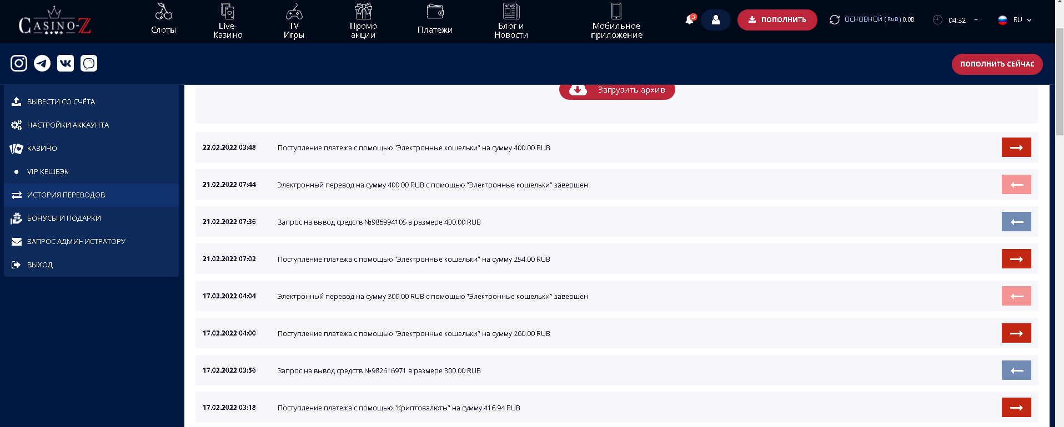
Task: Click the date 17.02.2022 03:18
Action: pyautogui.click(x=229, y=408)
